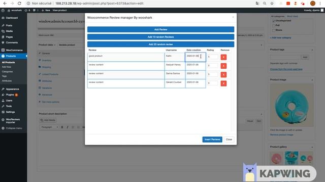Click rating field in good product row

pyautogui.click(x=213, y=57)
